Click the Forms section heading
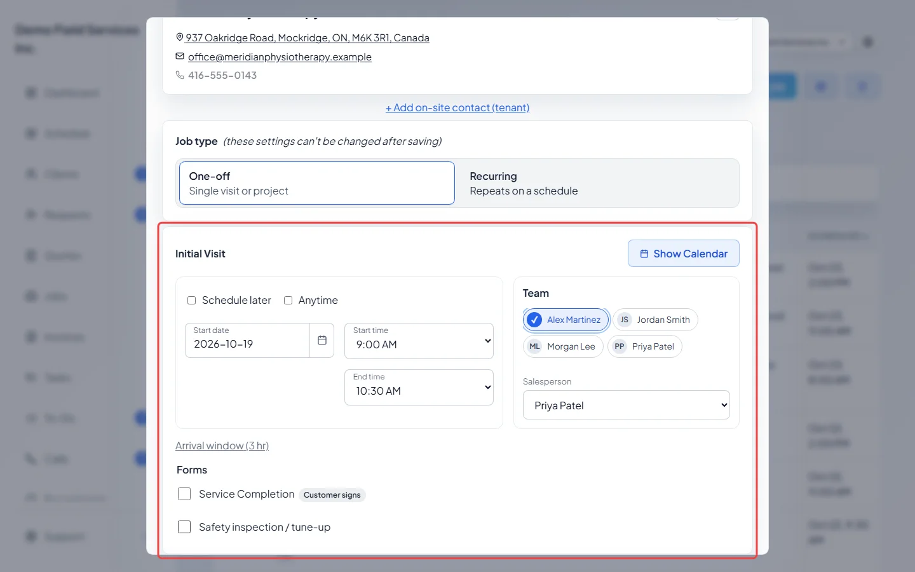915x572 pixels. coord(192,470)
